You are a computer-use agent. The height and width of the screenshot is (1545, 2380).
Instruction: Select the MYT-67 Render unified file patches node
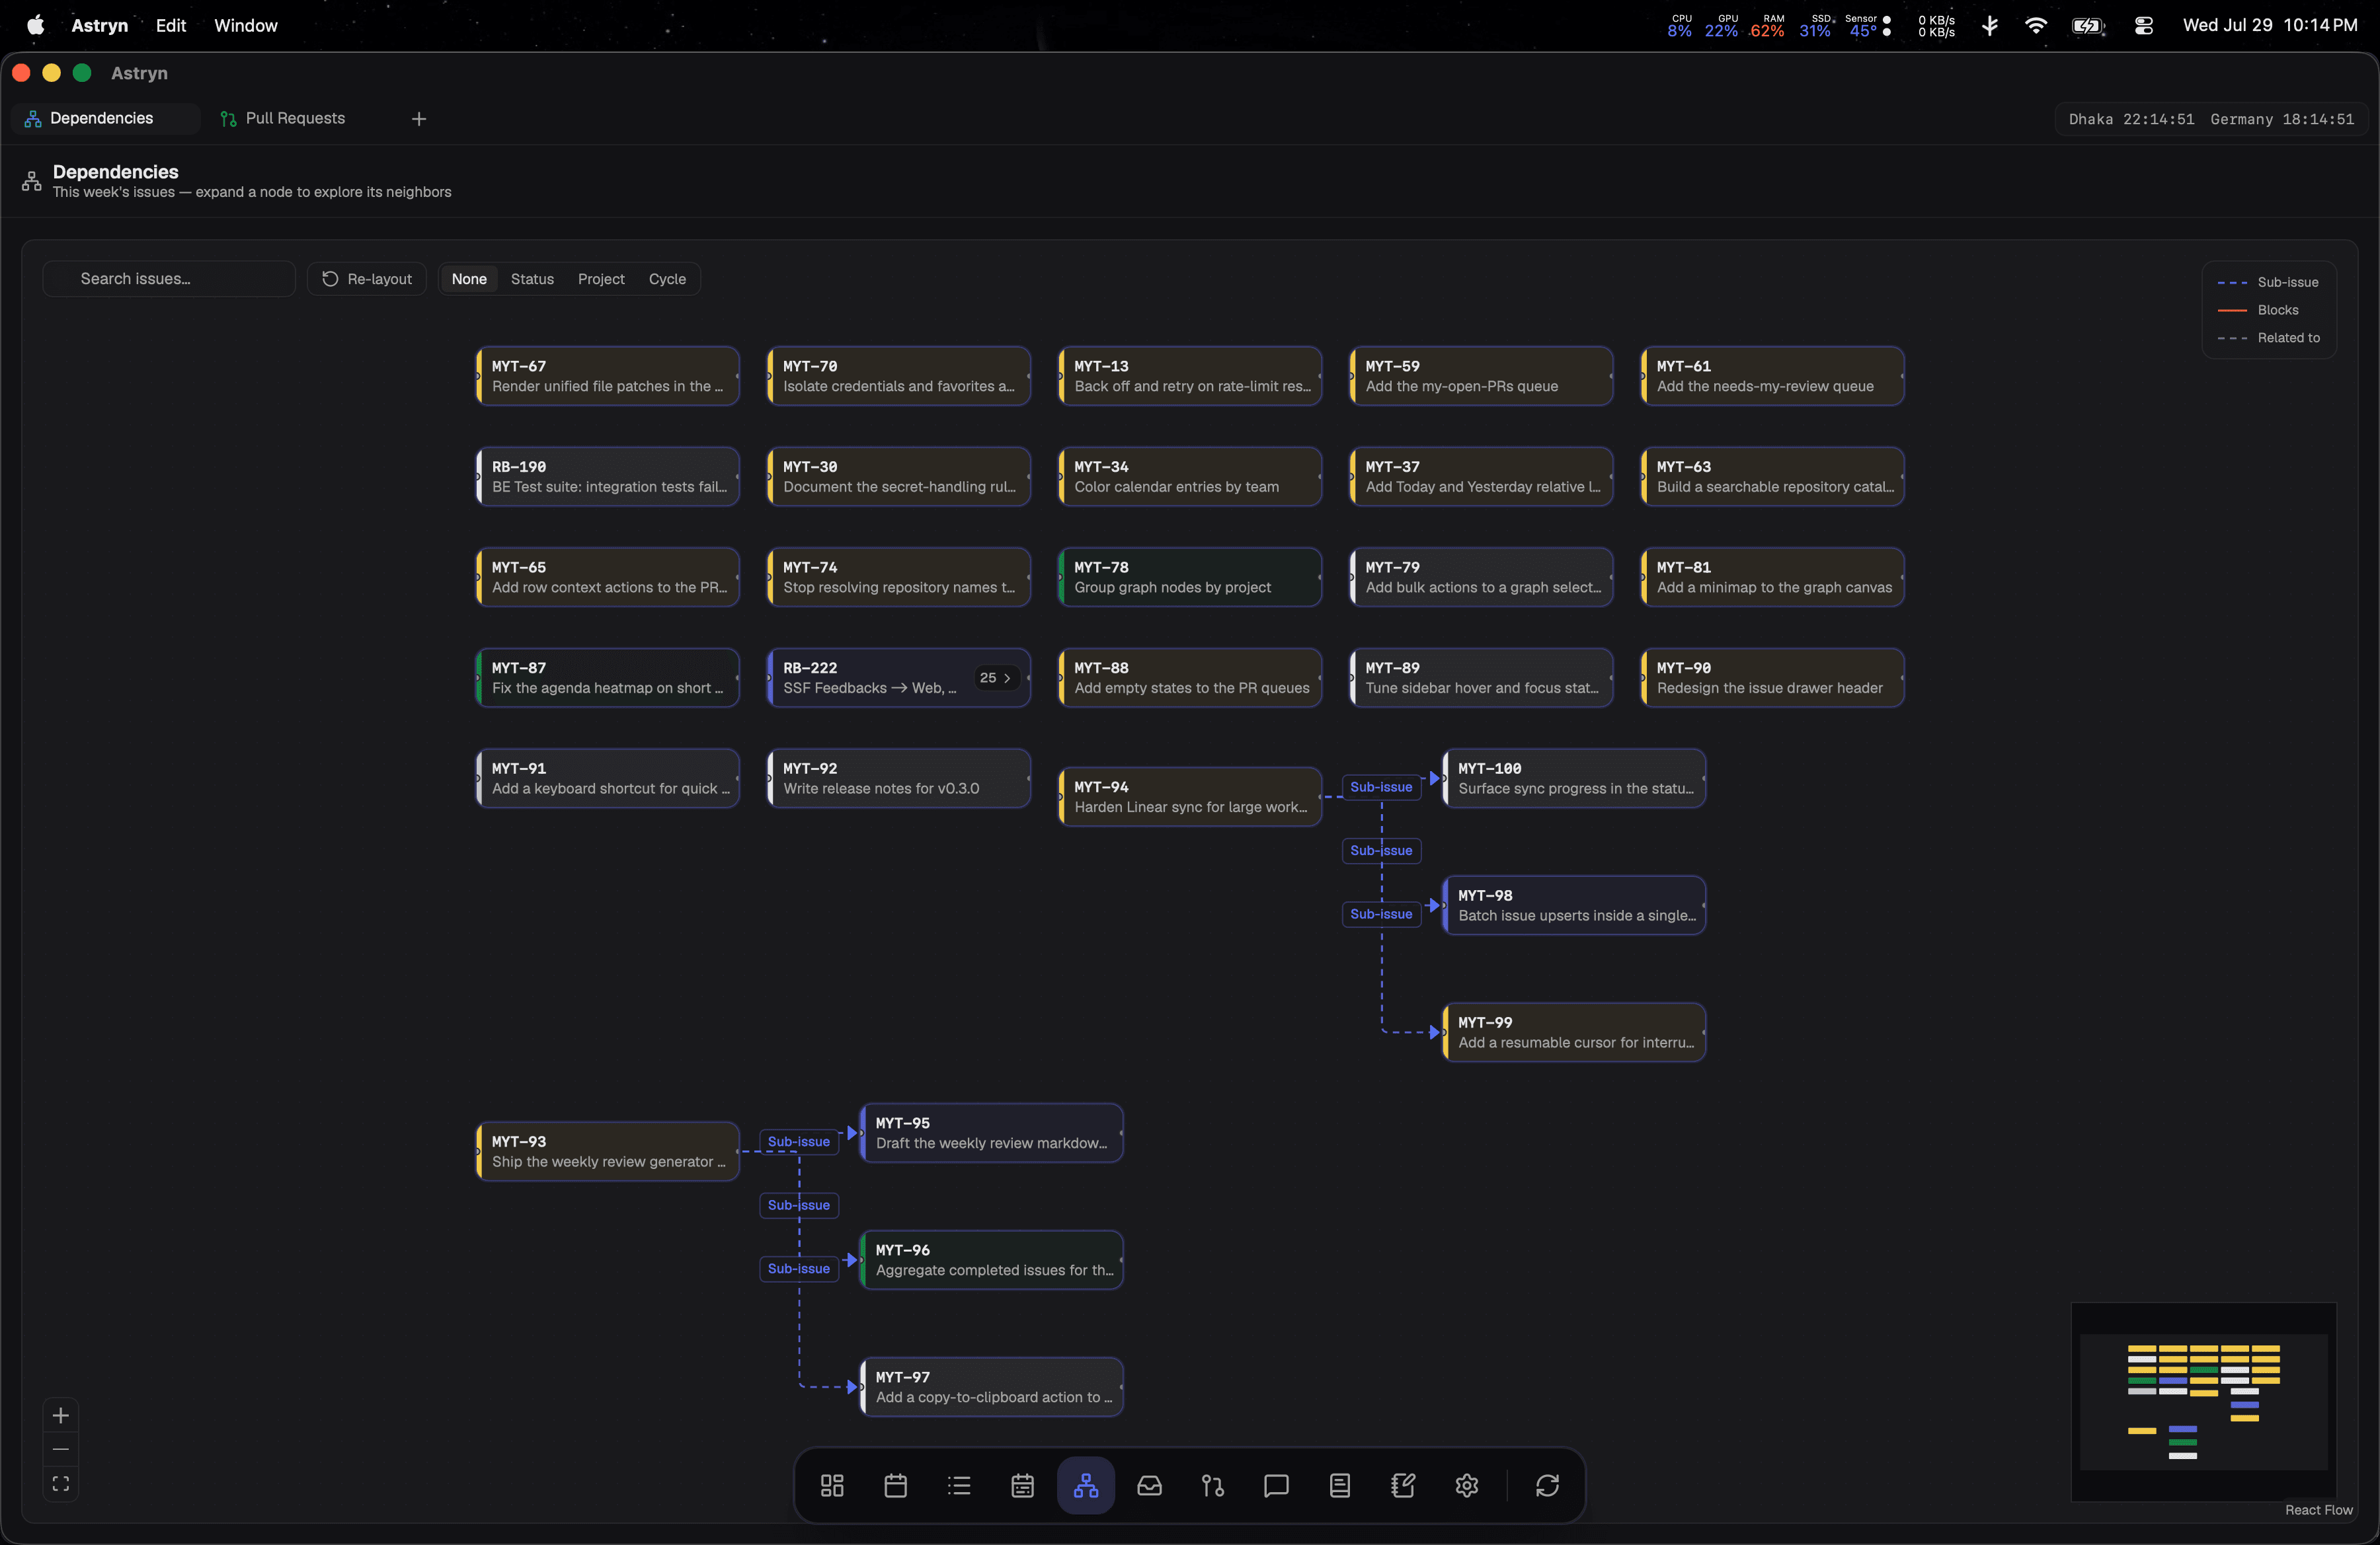[608, 376]
